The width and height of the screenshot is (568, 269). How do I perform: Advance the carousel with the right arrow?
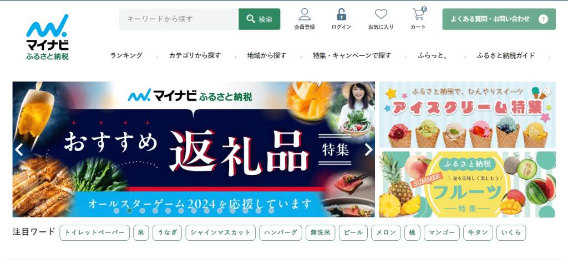point(368,149)
